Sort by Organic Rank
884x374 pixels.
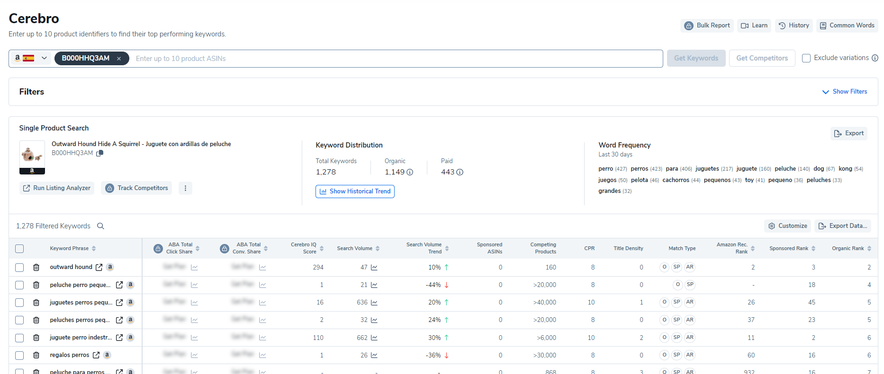[x=869, y=249]
